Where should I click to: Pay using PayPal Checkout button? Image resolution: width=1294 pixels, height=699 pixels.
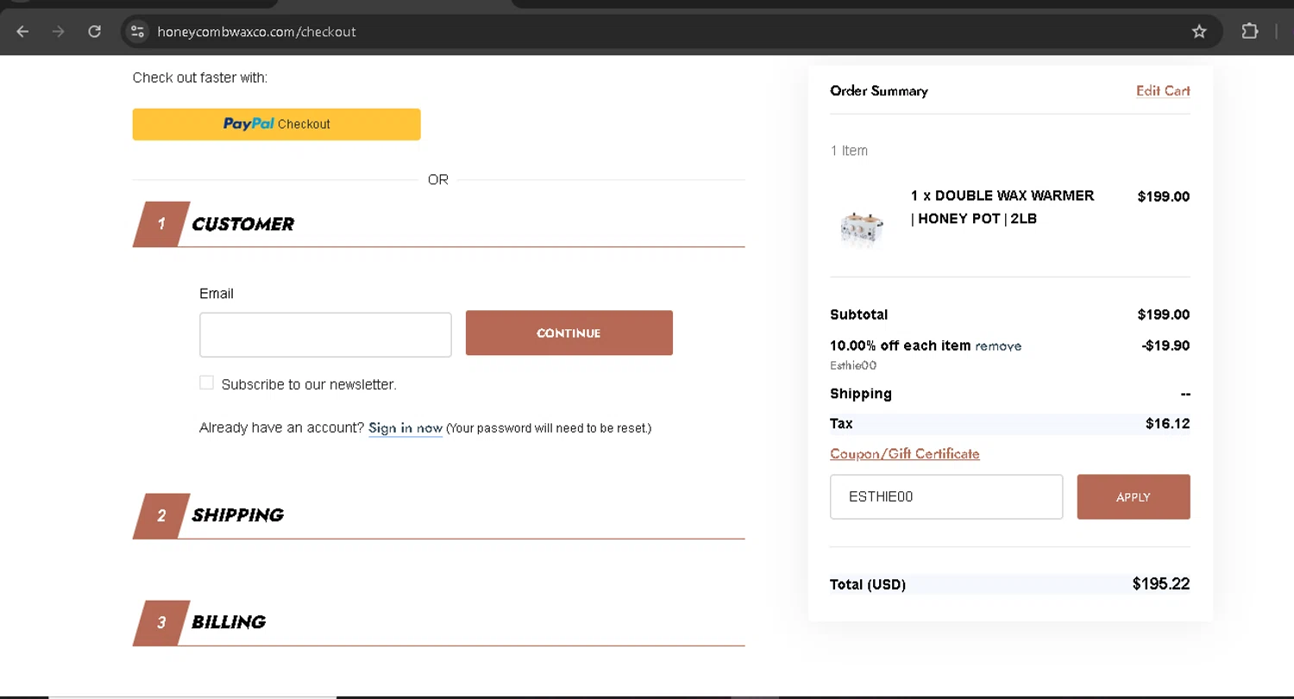click(x=276, y=124)
